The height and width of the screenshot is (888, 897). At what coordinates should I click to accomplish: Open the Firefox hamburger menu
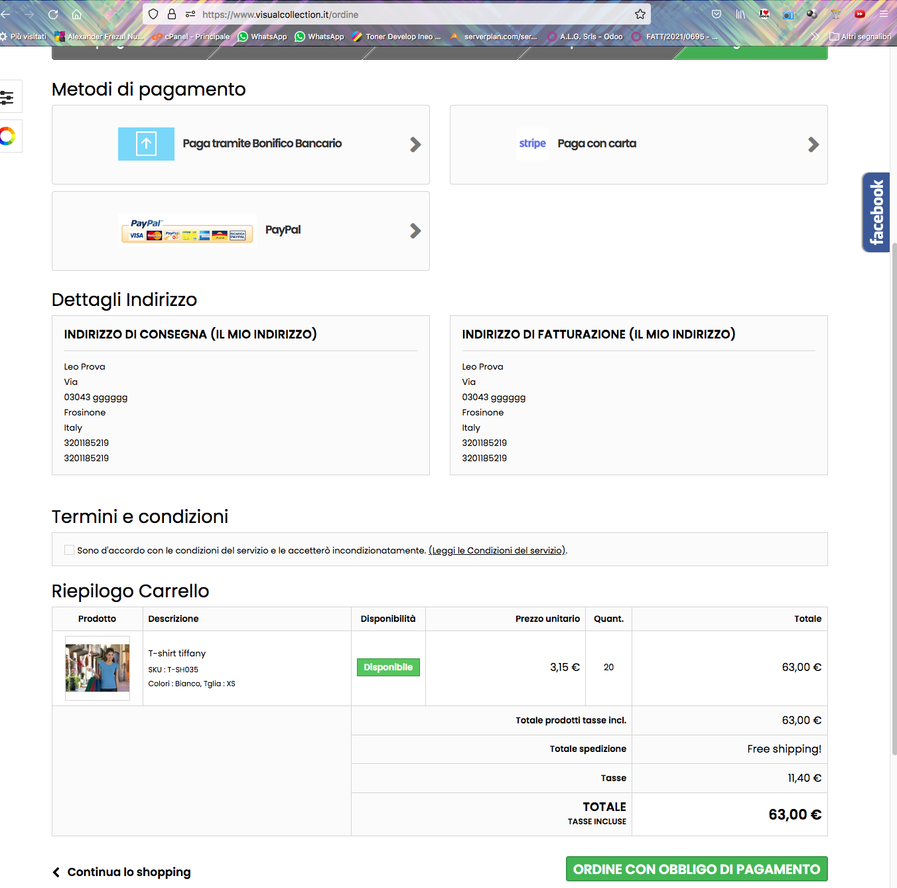point(883,14)
